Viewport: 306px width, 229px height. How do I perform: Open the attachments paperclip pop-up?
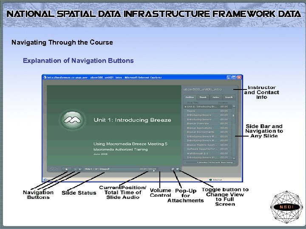click(x=173, y=169)
